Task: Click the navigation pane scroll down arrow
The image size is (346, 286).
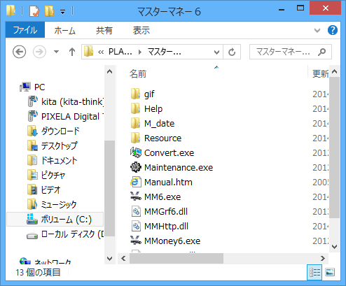Action: 109,258
